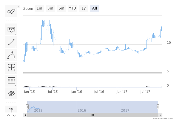Select the measure tool with crosshair

(11, 68)
